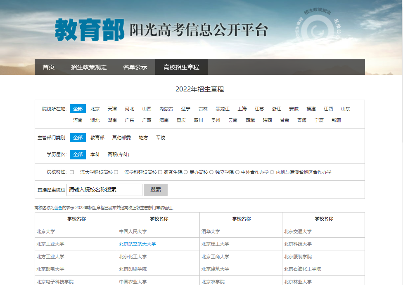Select the 中外合作办学 radio button

click(x=237, y=172)
